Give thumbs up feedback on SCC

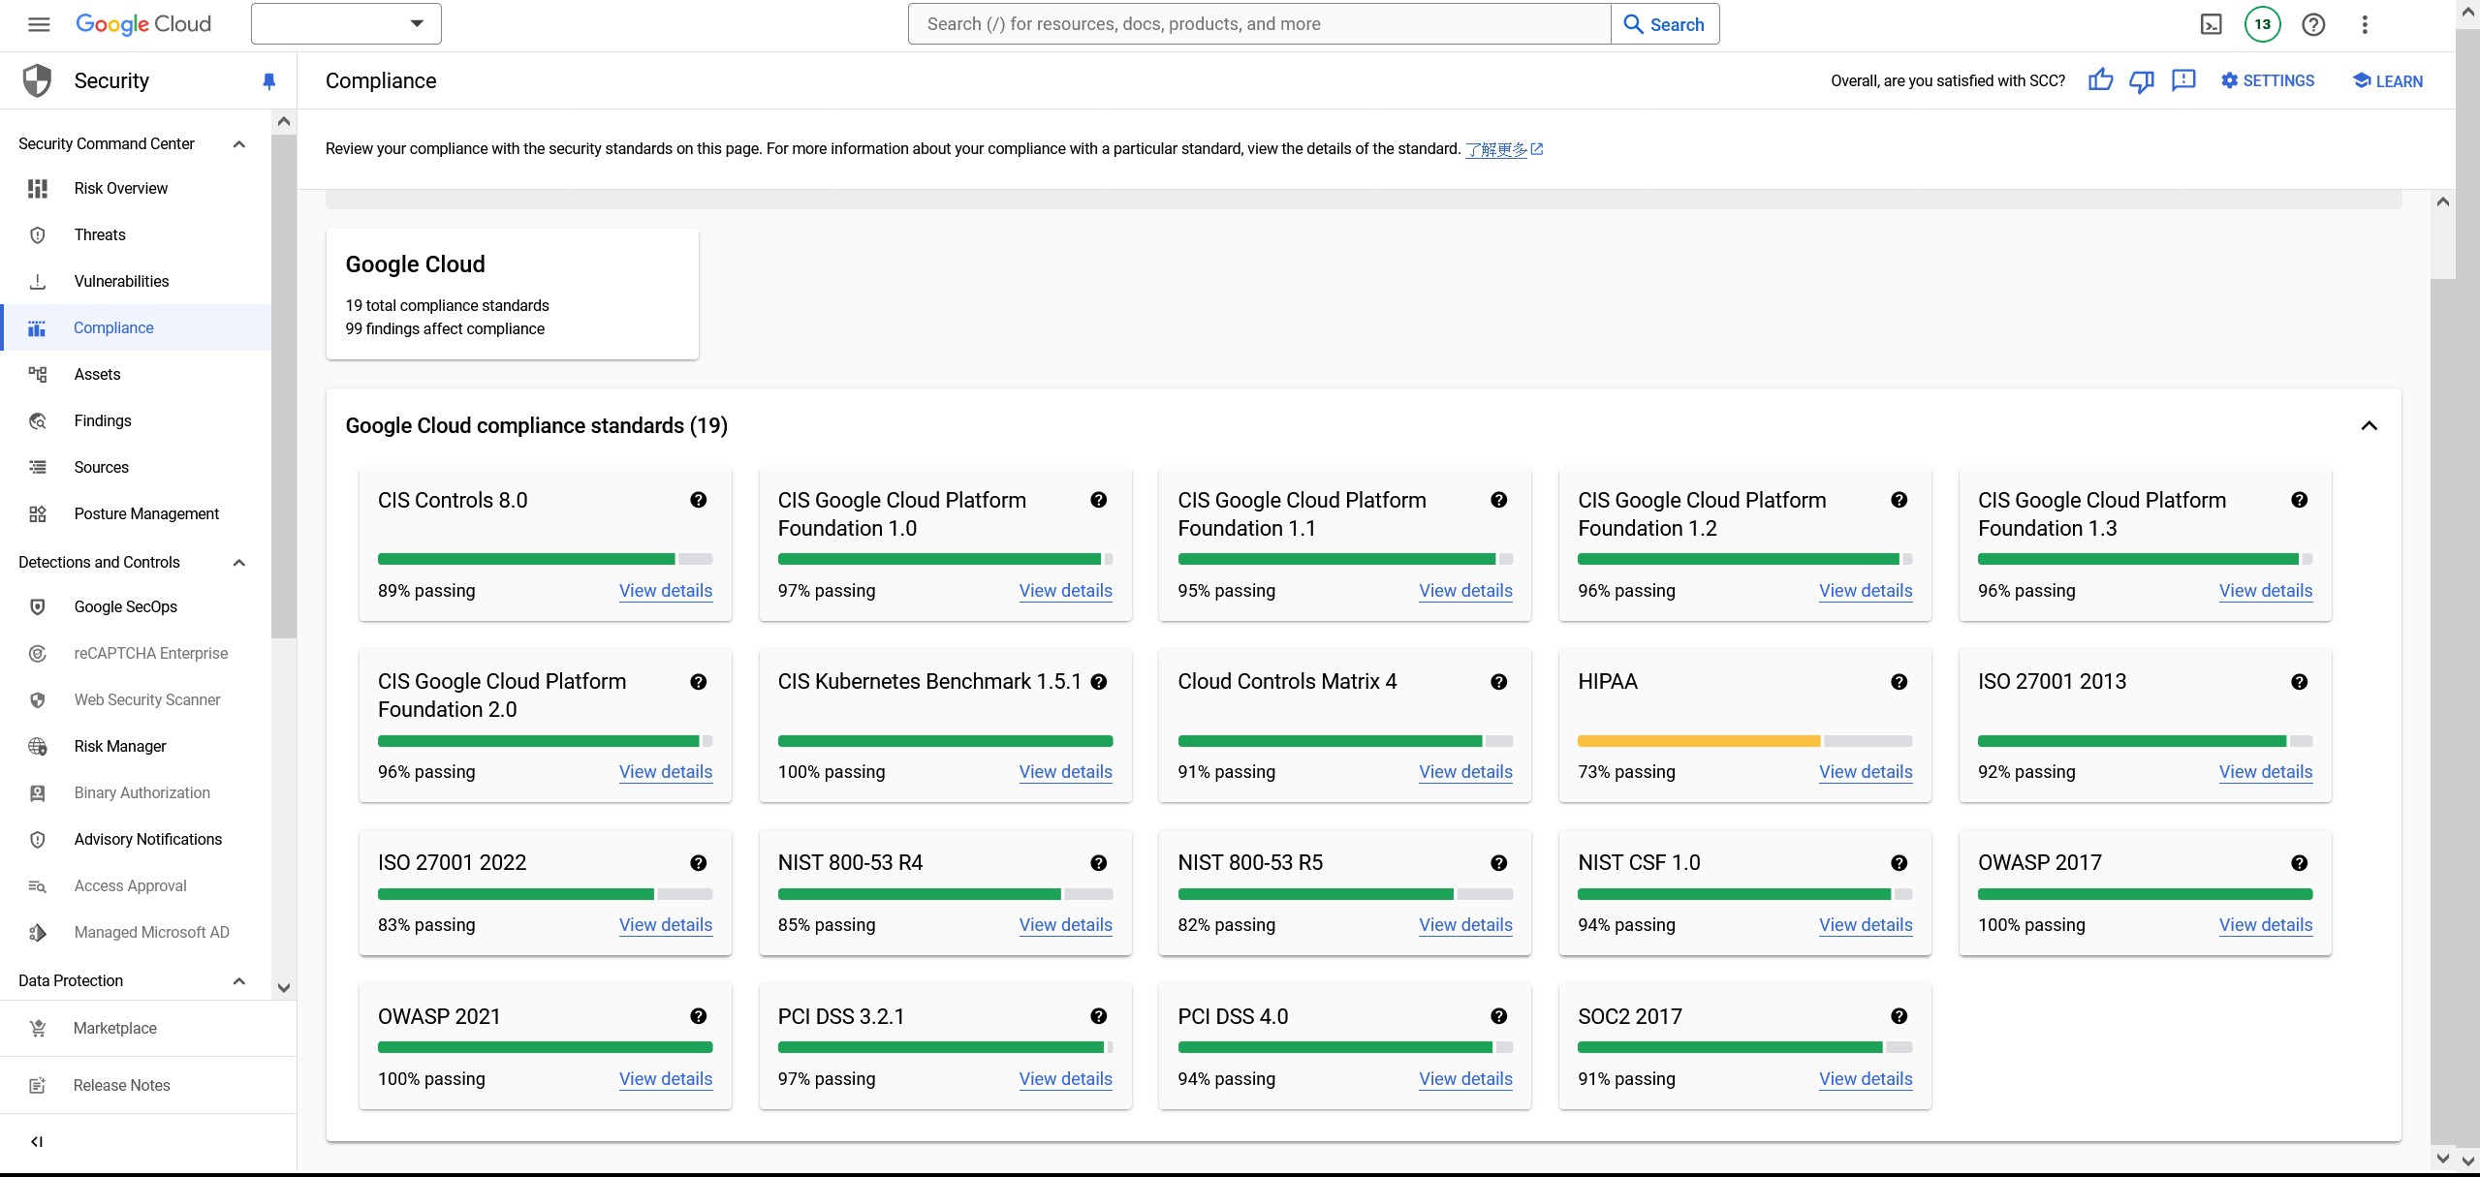(x=2099, y=80)
